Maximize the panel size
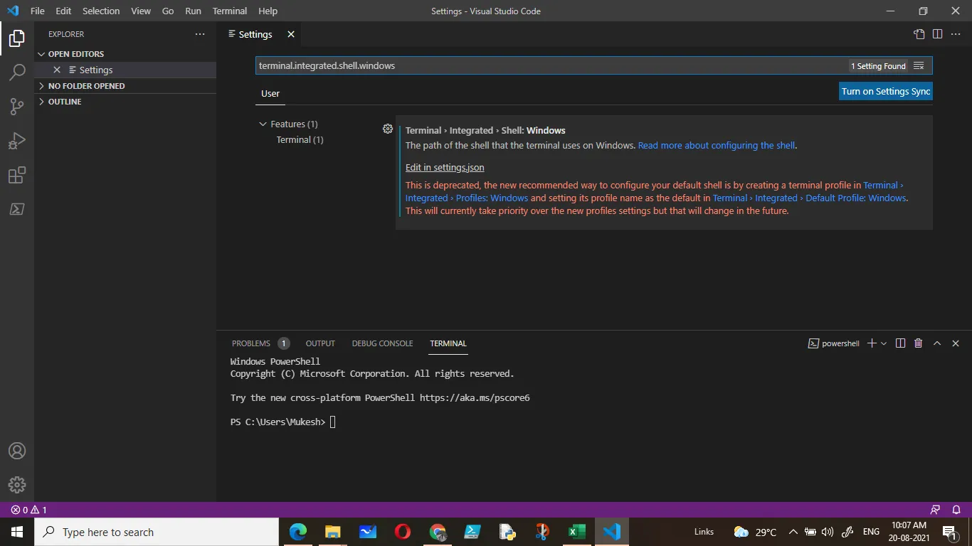This screenshot has height=546, width=972. point(937,343)
